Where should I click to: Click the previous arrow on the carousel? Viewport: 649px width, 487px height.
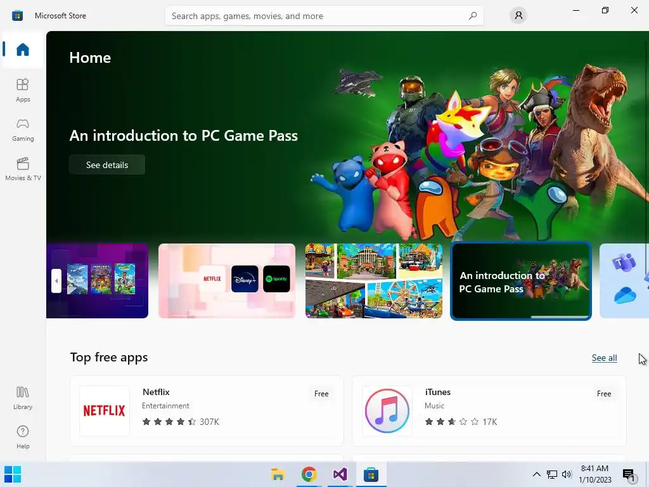(x=56, y=281)
